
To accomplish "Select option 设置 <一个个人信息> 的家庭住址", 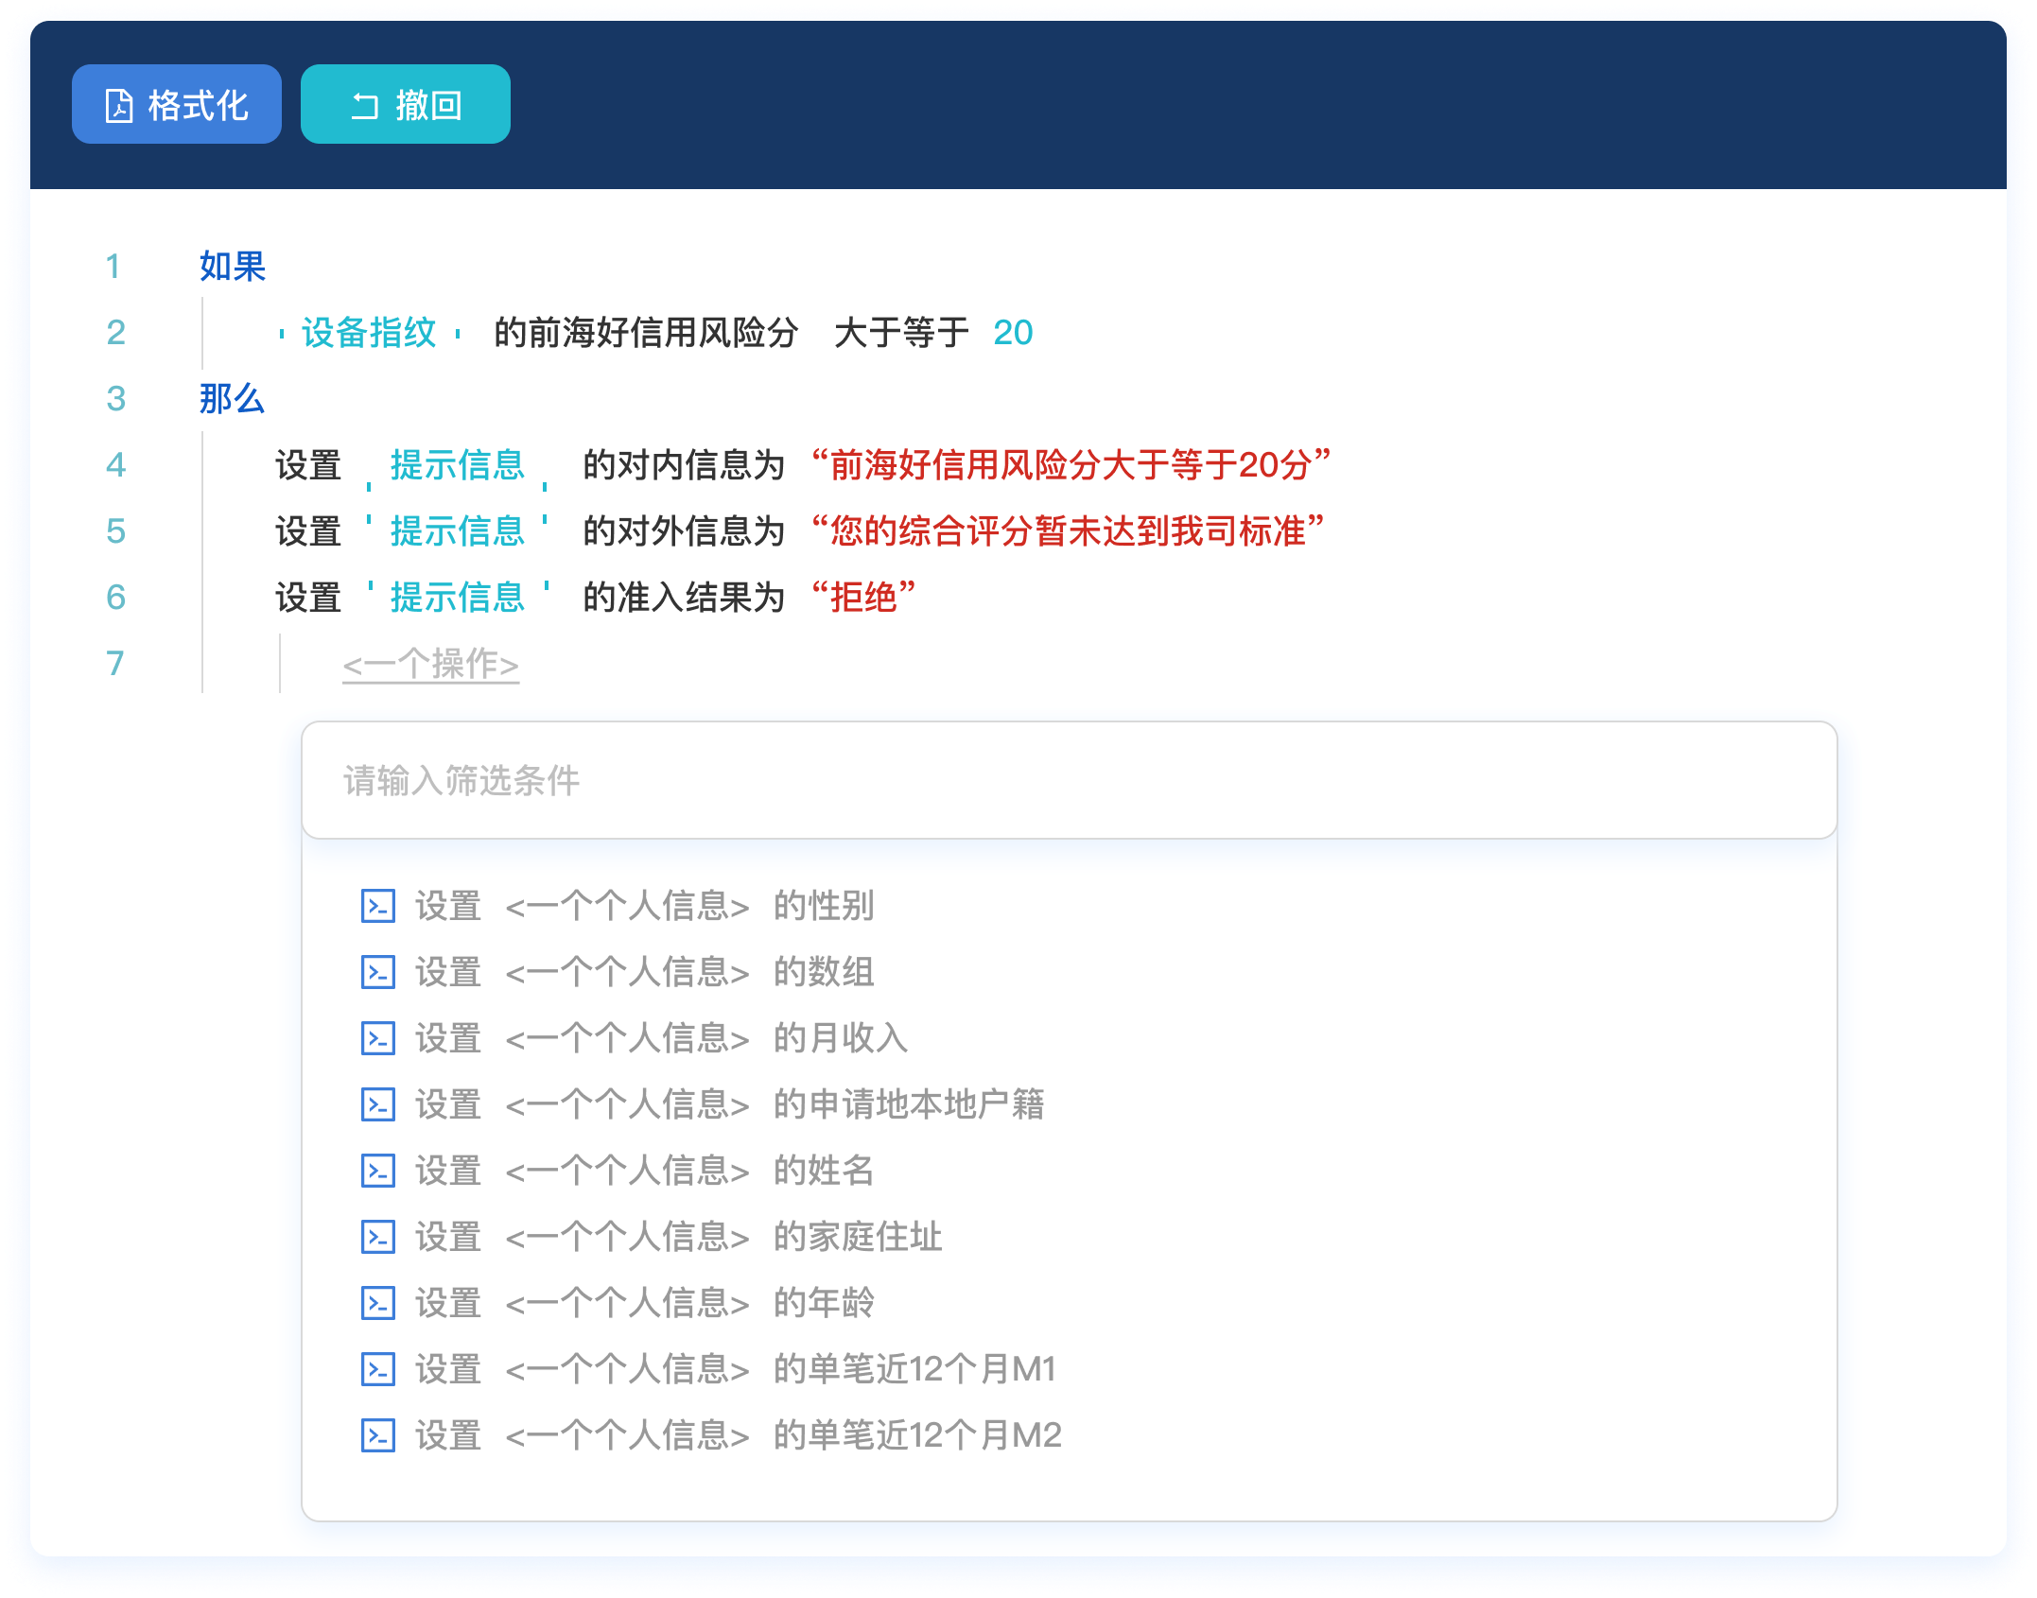I will pos(653,1237).
